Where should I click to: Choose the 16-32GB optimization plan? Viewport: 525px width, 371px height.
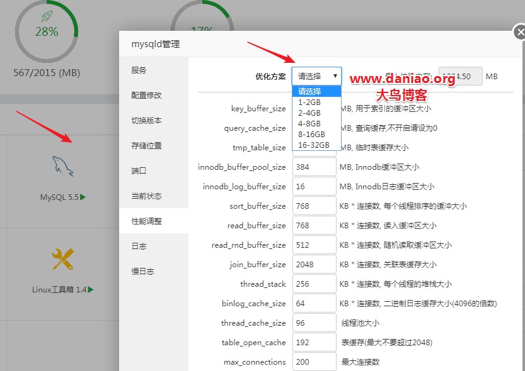tap(316, 145)
